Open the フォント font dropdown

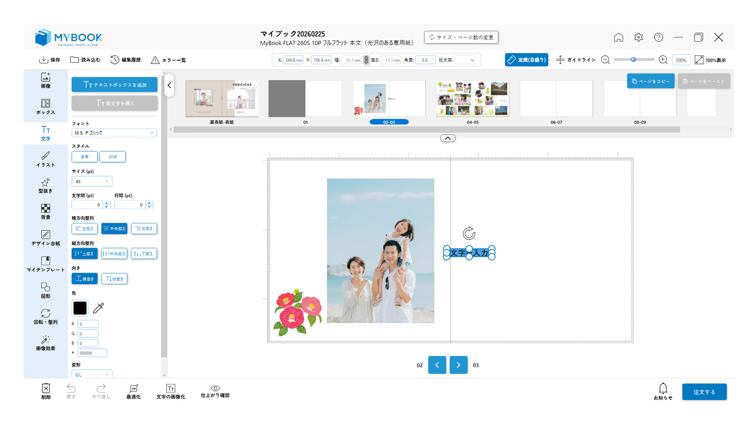point(114,133)
